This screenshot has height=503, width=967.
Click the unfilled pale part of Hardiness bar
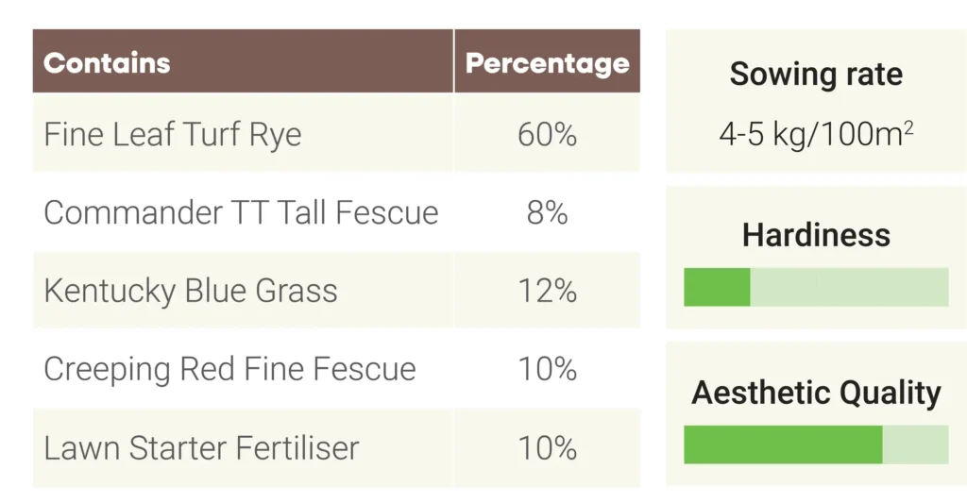849,287
